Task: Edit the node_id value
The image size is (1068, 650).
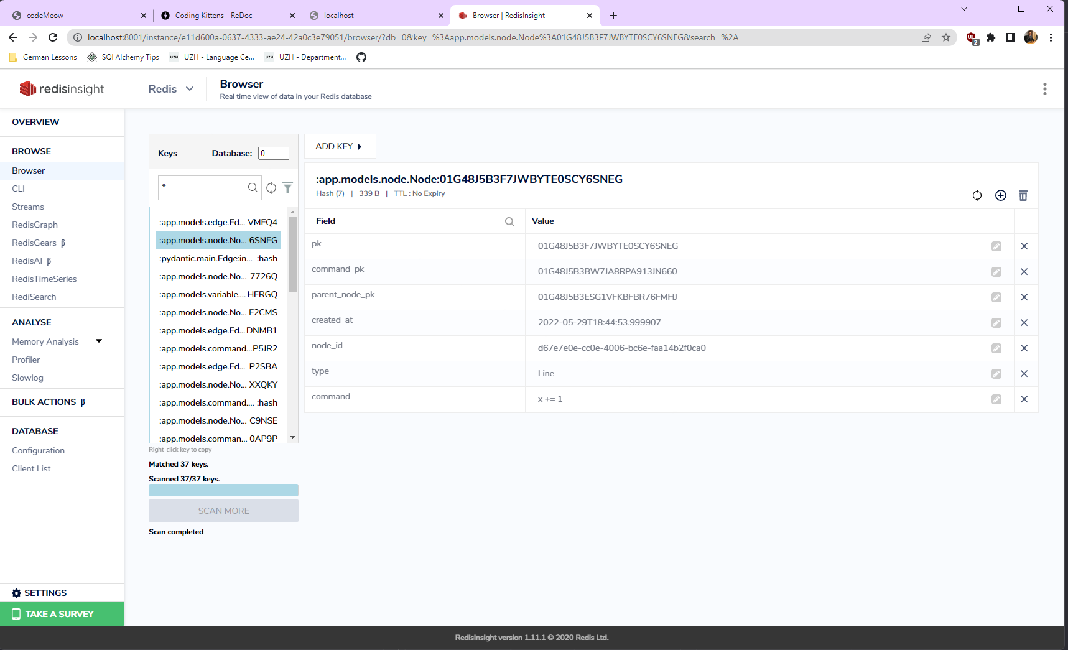Action: tap(996, 348)
